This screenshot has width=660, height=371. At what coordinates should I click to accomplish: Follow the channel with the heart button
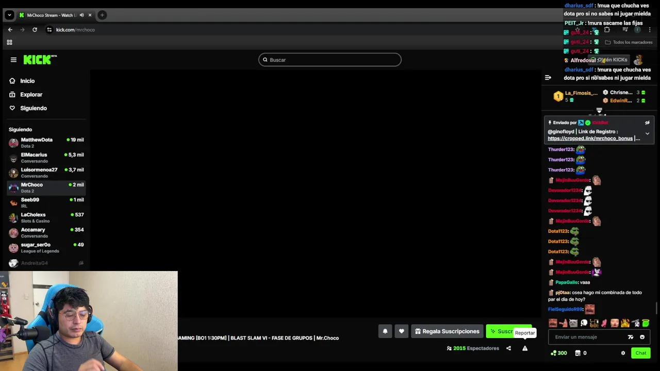[401, 331]
